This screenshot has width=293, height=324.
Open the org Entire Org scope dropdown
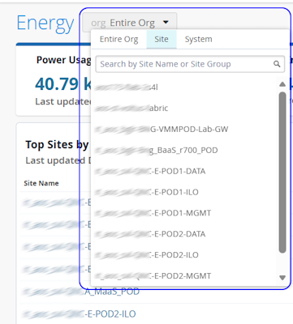point(130,23)
